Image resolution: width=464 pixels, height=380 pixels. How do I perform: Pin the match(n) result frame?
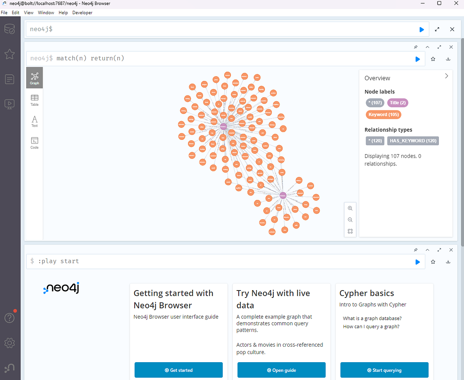click(416, 47)
